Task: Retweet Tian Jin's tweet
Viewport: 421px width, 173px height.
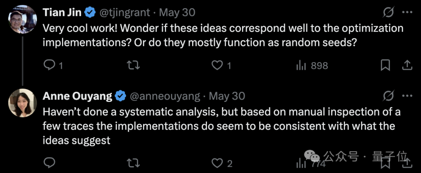Action: [x=133, y=66]
